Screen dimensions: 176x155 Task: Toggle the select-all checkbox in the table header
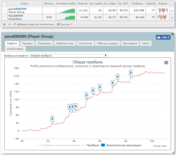point(4,4)
